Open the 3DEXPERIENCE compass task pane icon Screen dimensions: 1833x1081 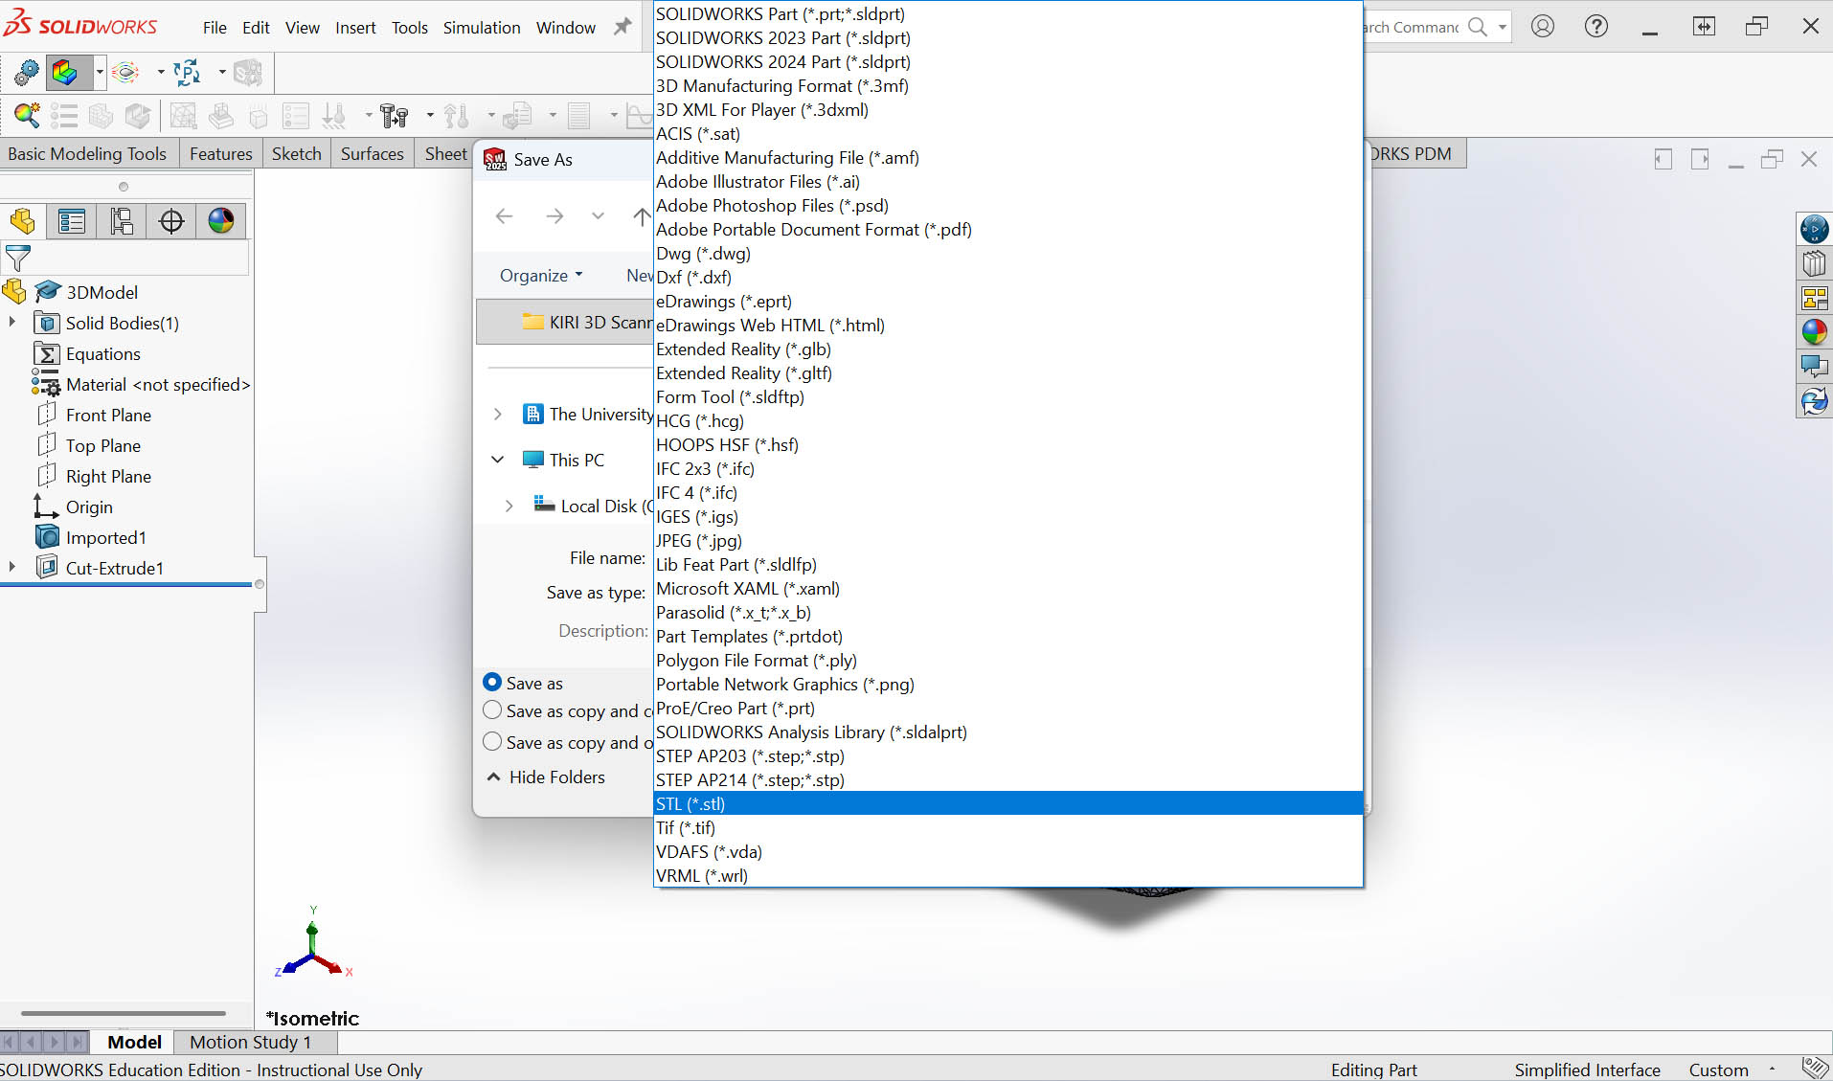1815,229
